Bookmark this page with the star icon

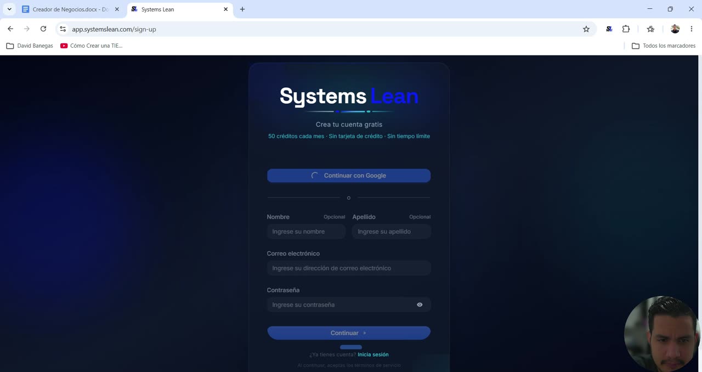pos(586,29)
